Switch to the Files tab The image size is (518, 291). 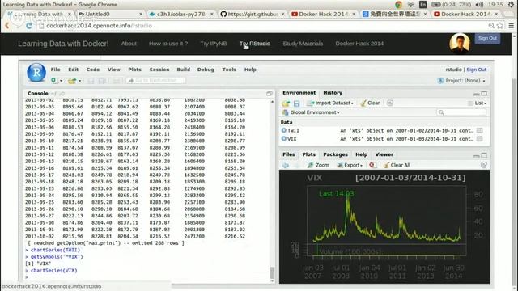point(288,154)
